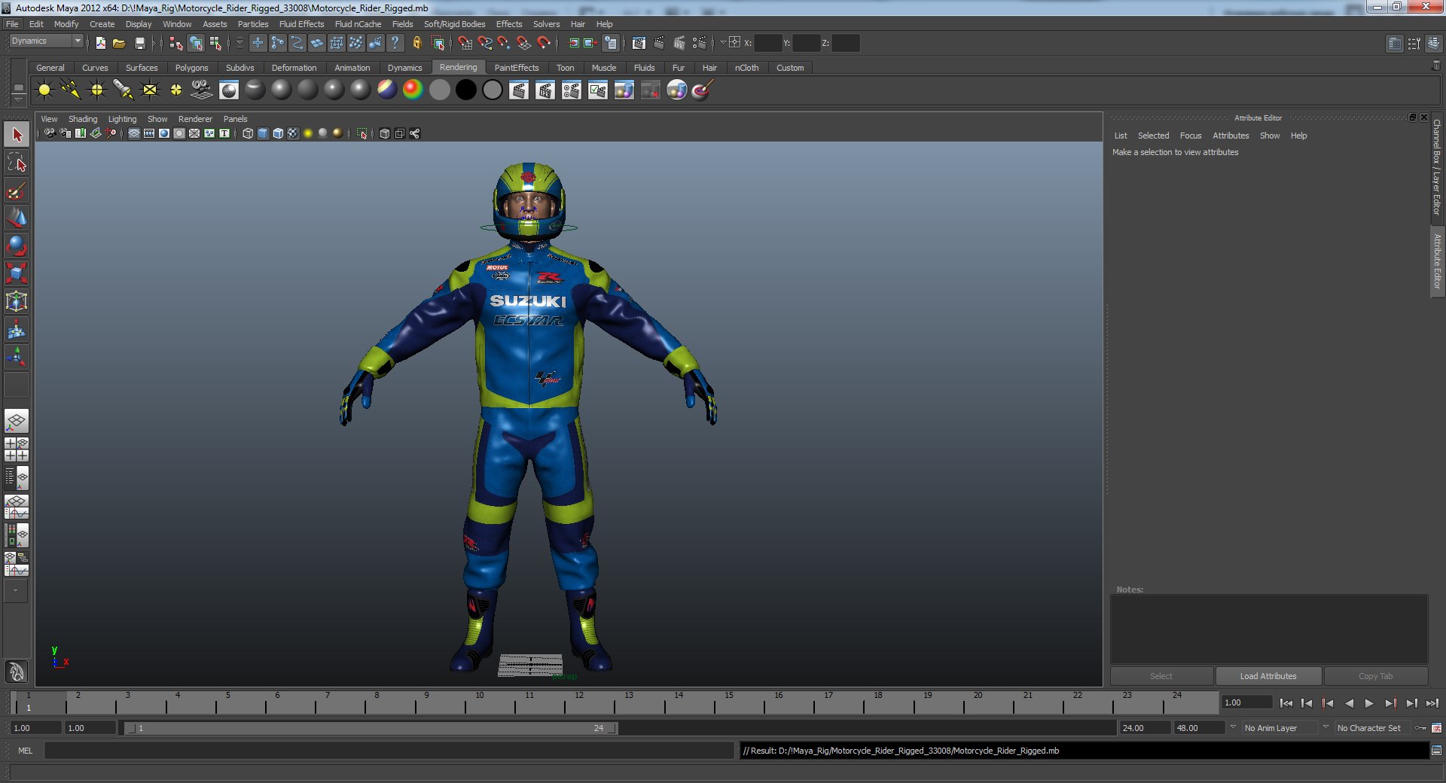
Task: Click the IPR render clapperboard icon
Action: (545, 90)
